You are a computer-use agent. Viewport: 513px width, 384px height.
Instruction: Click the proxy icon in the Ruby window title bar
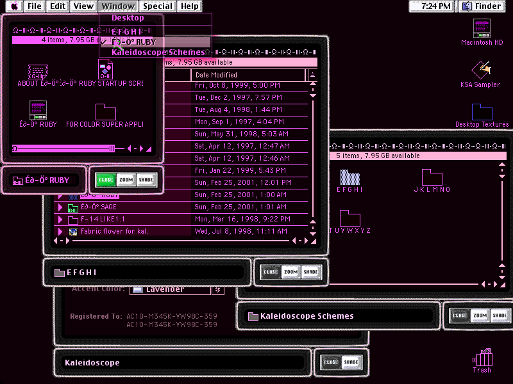(18, 180)
